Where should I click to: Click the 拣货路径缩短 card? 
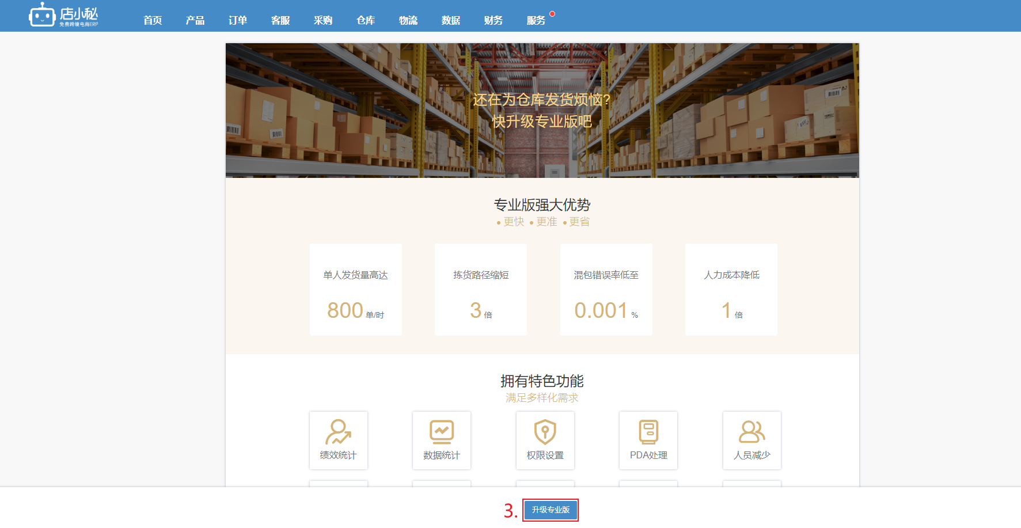click(x=481, y=290)
